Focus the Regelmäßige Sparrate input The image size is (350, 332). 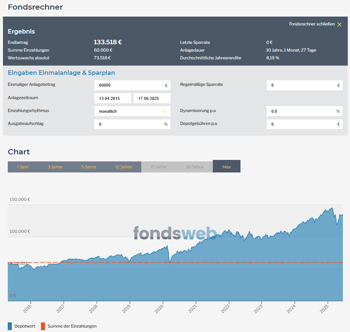click(x=301, y=85)
